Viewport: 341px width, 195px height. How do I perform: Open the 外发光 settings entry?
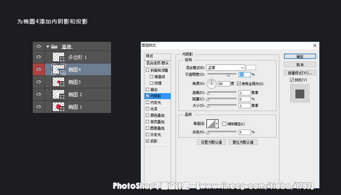point(156,135)
